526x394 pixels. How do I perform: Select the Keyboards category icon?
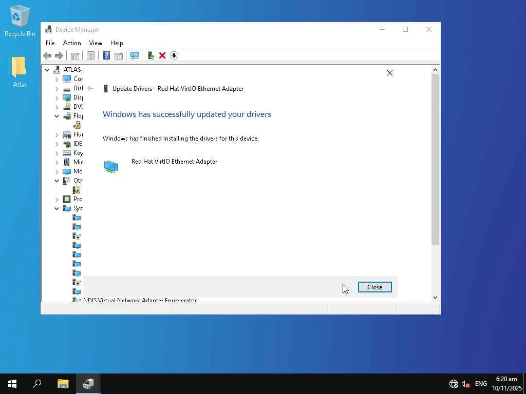click(x=67, y=153)
